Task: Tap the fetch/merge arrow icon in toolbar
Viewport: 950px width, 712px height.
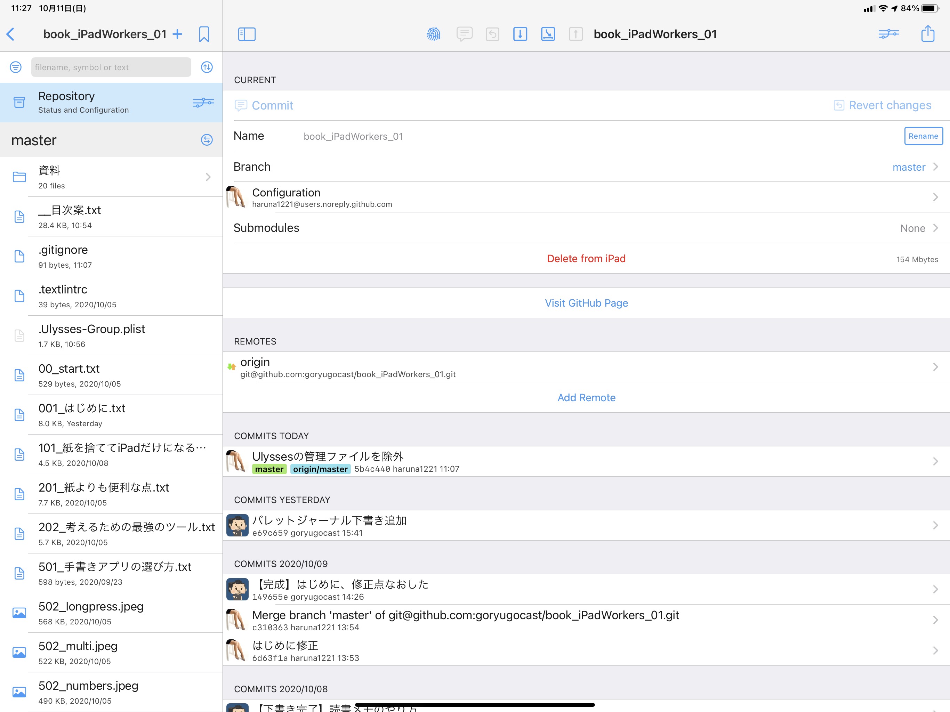Action: [548, 34]
